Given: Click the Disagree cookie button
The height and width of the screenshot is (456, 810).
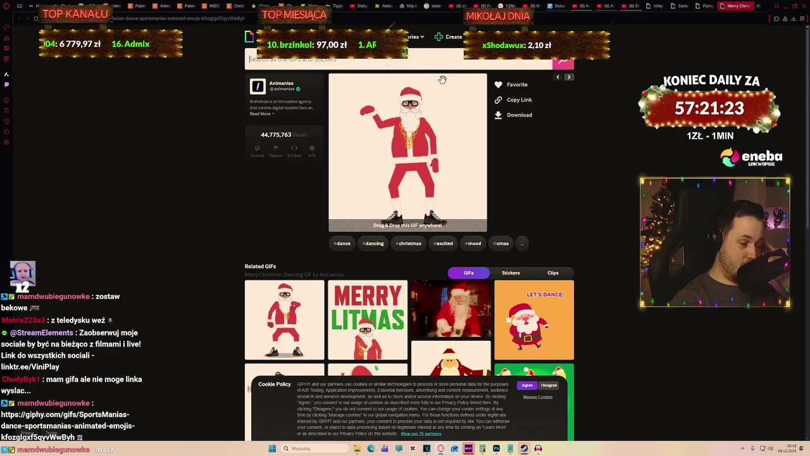Looking at the screenshot, I should 549,385.
